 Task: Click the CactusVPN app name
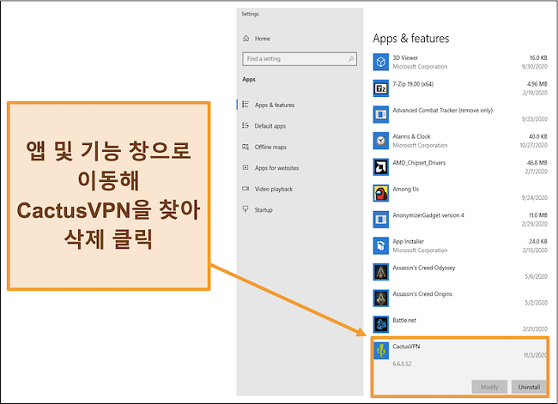[x=406, y=347]
